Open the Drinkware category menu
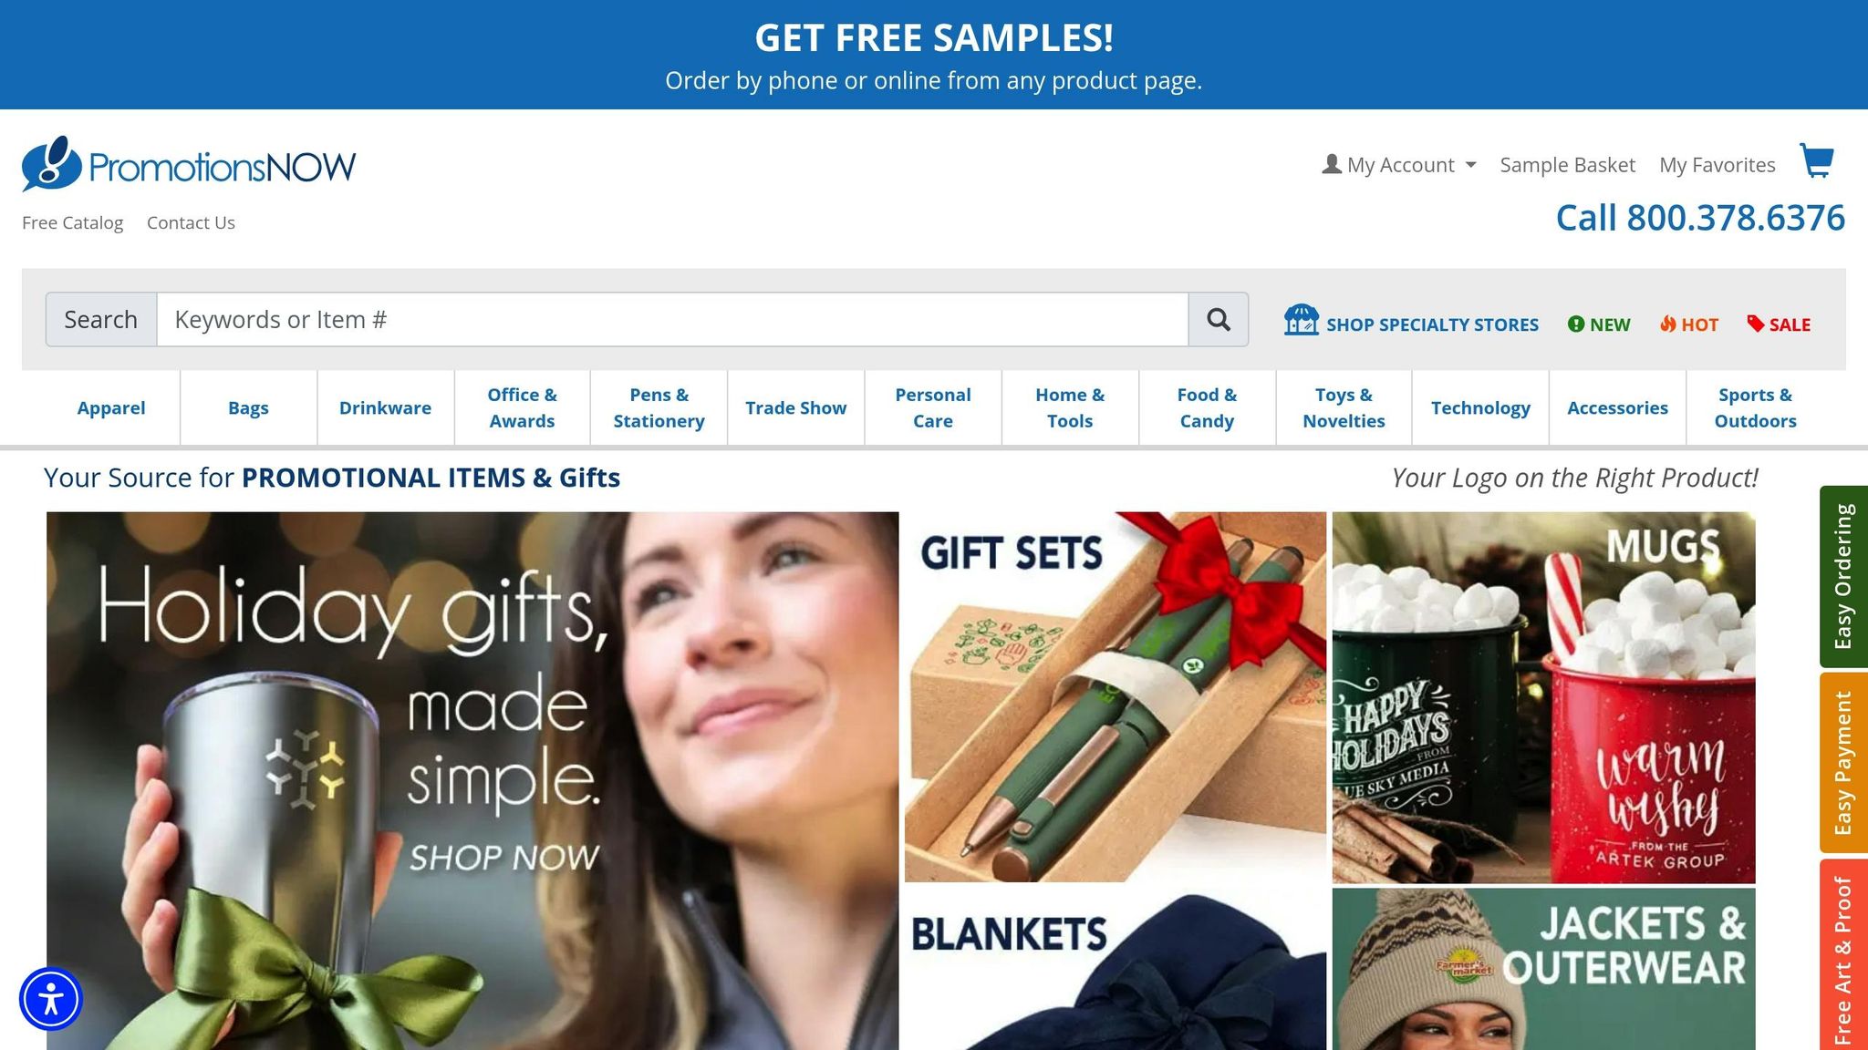The image size is (1868, 1050). pos(385,407)
